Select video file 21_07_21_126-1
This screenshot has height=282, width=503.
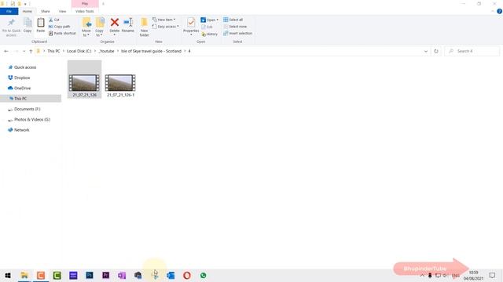(x=120, y=85)
